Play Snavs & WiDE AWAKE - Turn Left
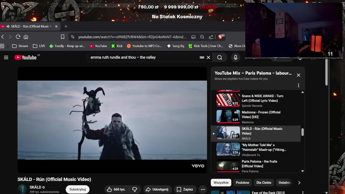Viewport: 345px width, 194px height. click(x=256, y=101)
